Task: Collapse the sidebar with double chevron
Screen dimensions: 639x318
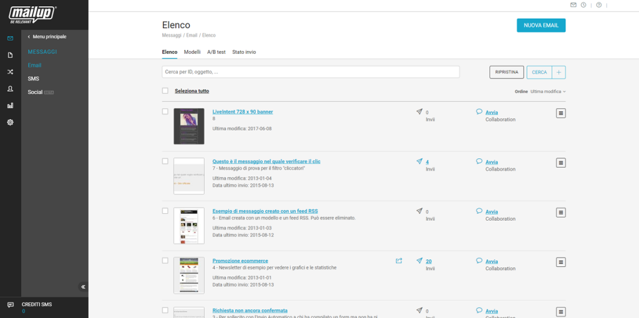Action: click(x=83, y=287)
